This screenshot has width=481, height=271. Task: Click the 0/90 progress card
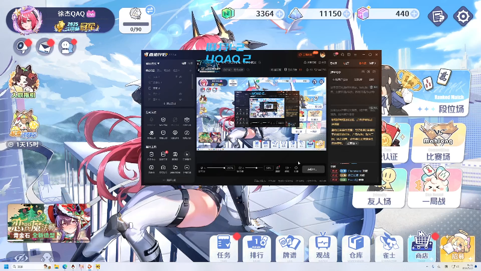[x=135, y=20]
